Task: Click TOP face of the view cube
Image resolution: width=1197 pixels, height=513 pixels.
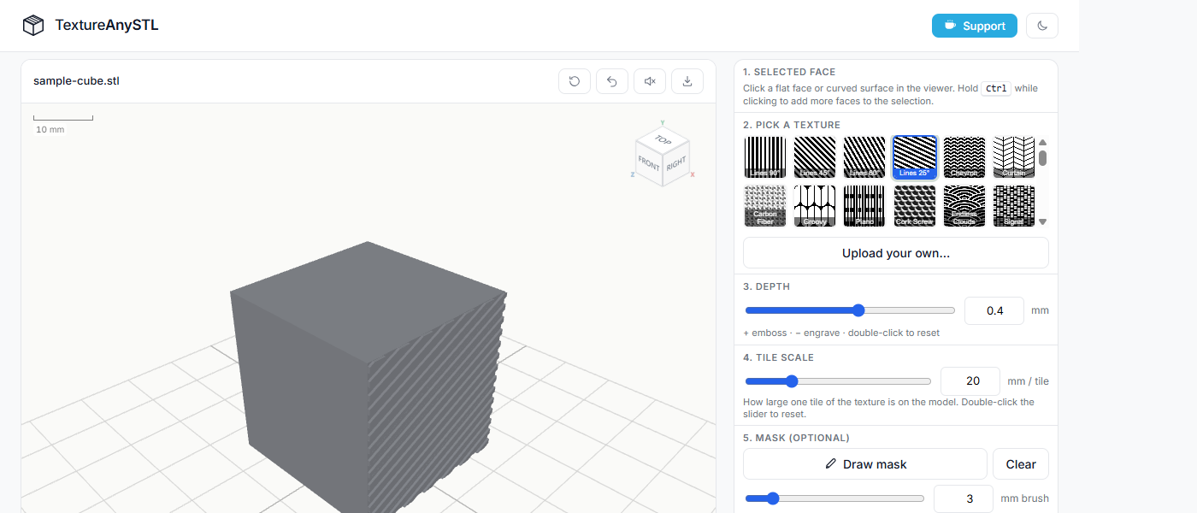Action: (x=663, y=139)
